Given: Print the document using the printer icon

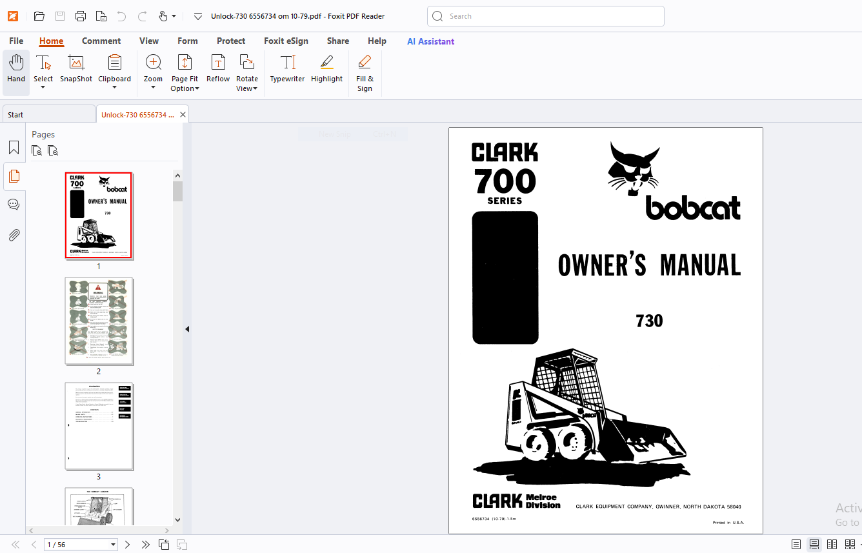Looking at the screenshot, I should 81,16.
